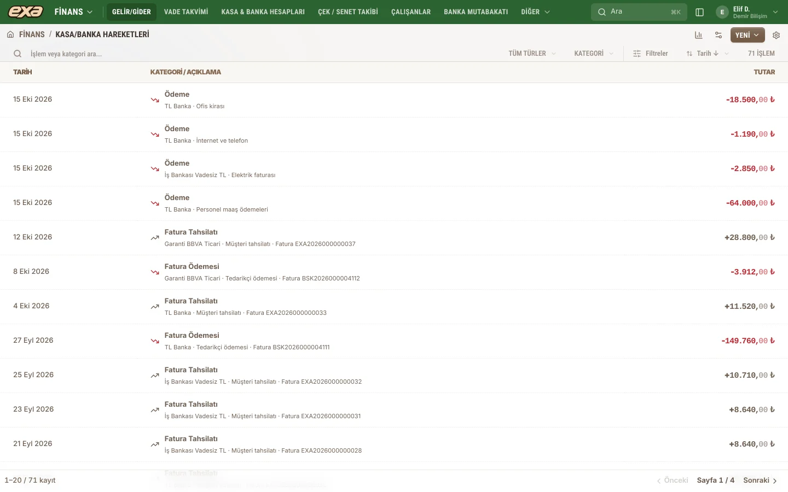Click the search magnifier icon in top bar

602,12
